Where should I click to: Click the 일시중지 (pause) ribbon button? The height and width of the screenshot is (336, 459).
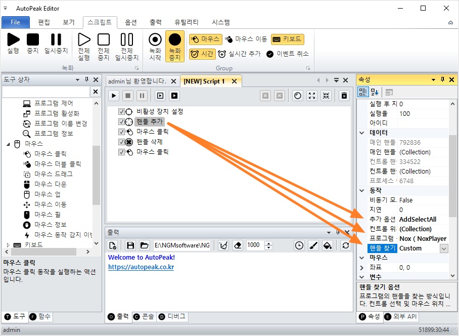(x=56, y=44)
